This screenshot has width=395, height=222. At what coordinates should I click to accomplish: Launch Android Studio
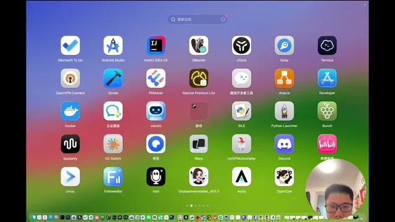click(113, 46)
